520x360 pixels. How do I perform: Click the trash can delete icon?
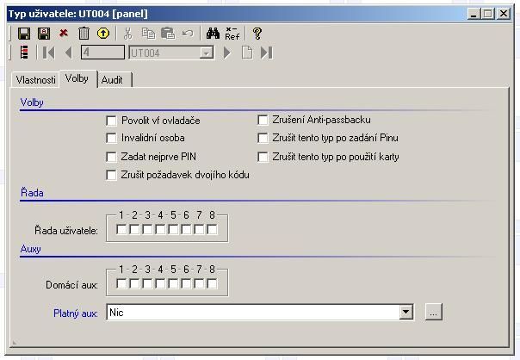point(84,34)
